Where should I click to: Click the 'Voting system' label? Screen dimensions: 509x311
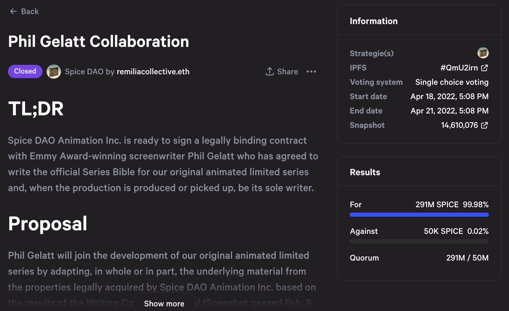click(376, 82)
